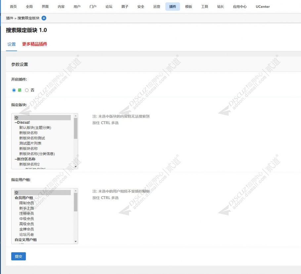The height and width of the screenshot is (274, 301).
Task: Open the 模板 menu
Action: click(189, 7)
